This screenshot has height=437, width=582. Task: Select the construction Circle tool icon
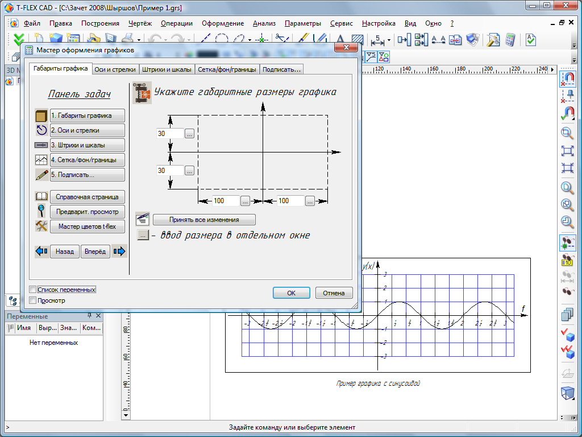click(x=222, y=39)
